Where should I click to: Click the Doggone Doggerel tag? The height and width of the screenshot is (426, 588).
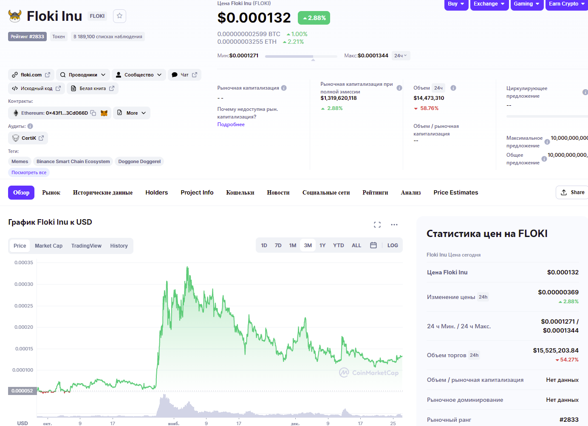tap(139, 161)
